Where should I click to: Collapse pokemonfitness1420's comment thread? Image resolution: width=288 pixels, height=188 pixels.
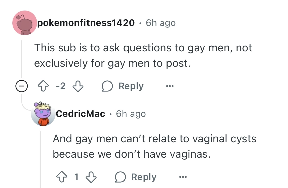(x=21, y=86)
